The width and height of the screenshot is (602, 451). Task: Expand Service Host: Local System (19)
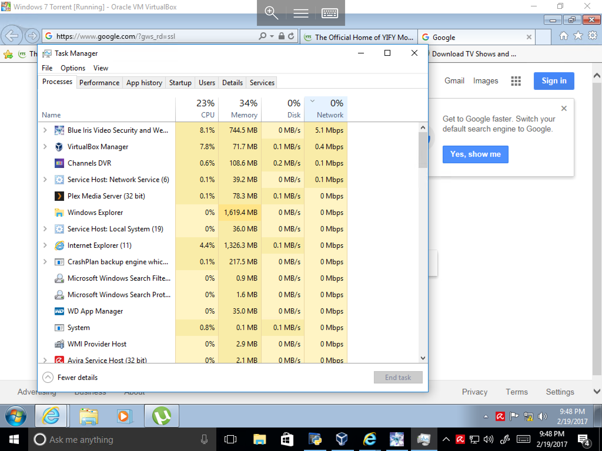coord(45,229)
